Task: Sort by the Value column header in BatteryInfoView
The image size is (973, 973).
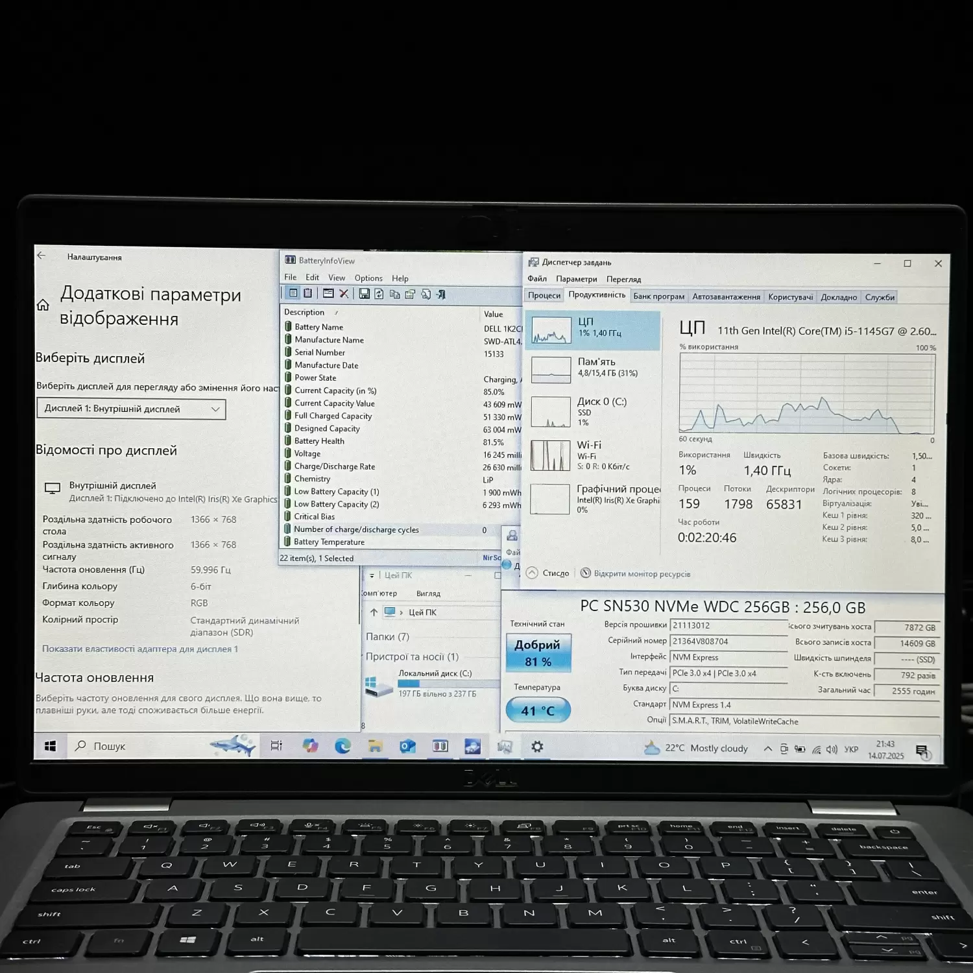Action: click(x=501, y=314)
